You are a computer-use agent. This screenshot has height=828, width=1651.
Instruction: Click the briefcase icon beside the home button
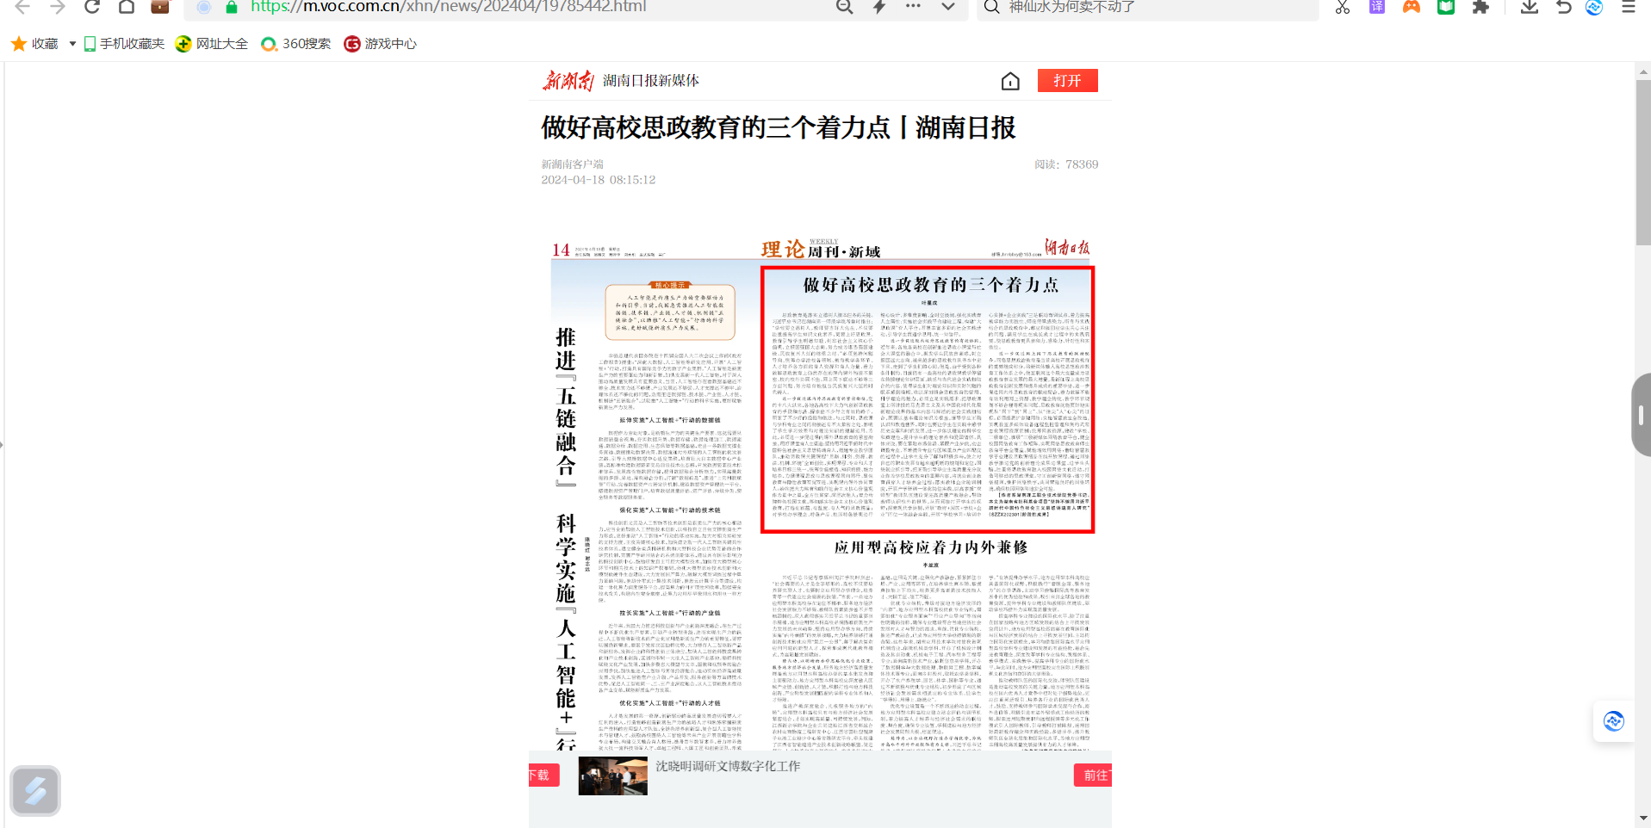pyautogui.click(x=160, y=7)
